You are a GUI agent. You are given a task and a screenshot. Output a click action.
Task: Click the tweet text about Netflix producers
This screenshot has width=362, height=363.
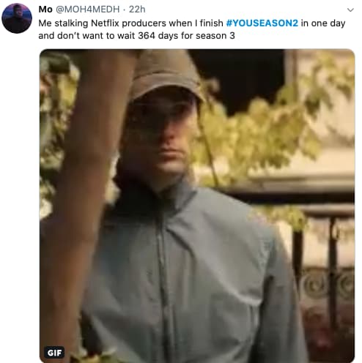click(x=192, y=29)
